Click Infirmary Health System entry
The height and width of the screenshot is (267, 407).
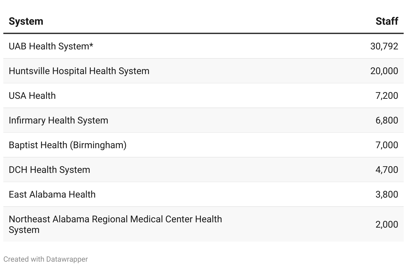point(58,120)
